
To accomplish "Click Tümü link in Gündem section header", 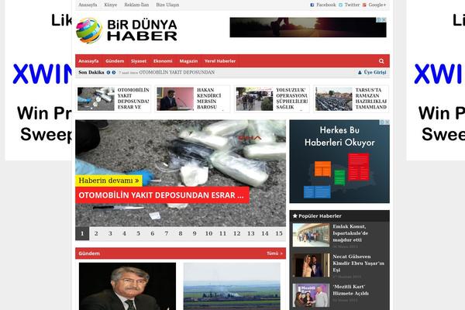I will coord(274,253).
